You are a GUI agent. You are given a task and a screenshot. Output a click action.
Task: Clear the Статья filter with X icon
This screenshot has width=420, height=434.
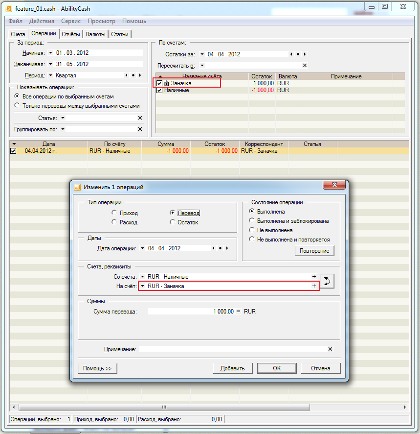tap(140, 118)
